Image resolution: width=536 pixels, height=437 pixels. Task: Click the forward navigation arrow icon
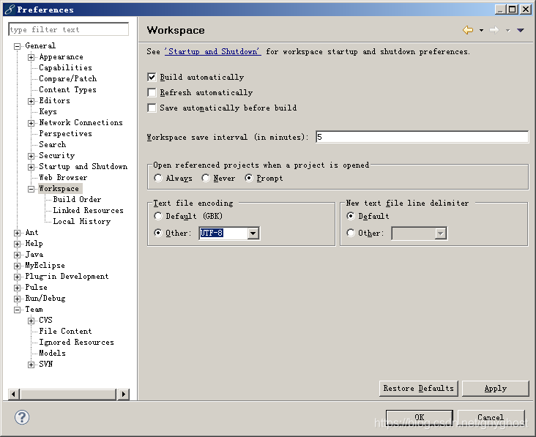tap(494, 30)
